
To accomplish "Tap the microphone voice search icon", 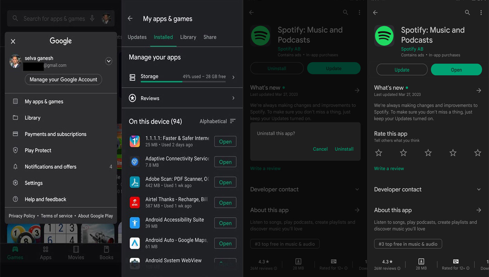I will coord(92,18).
